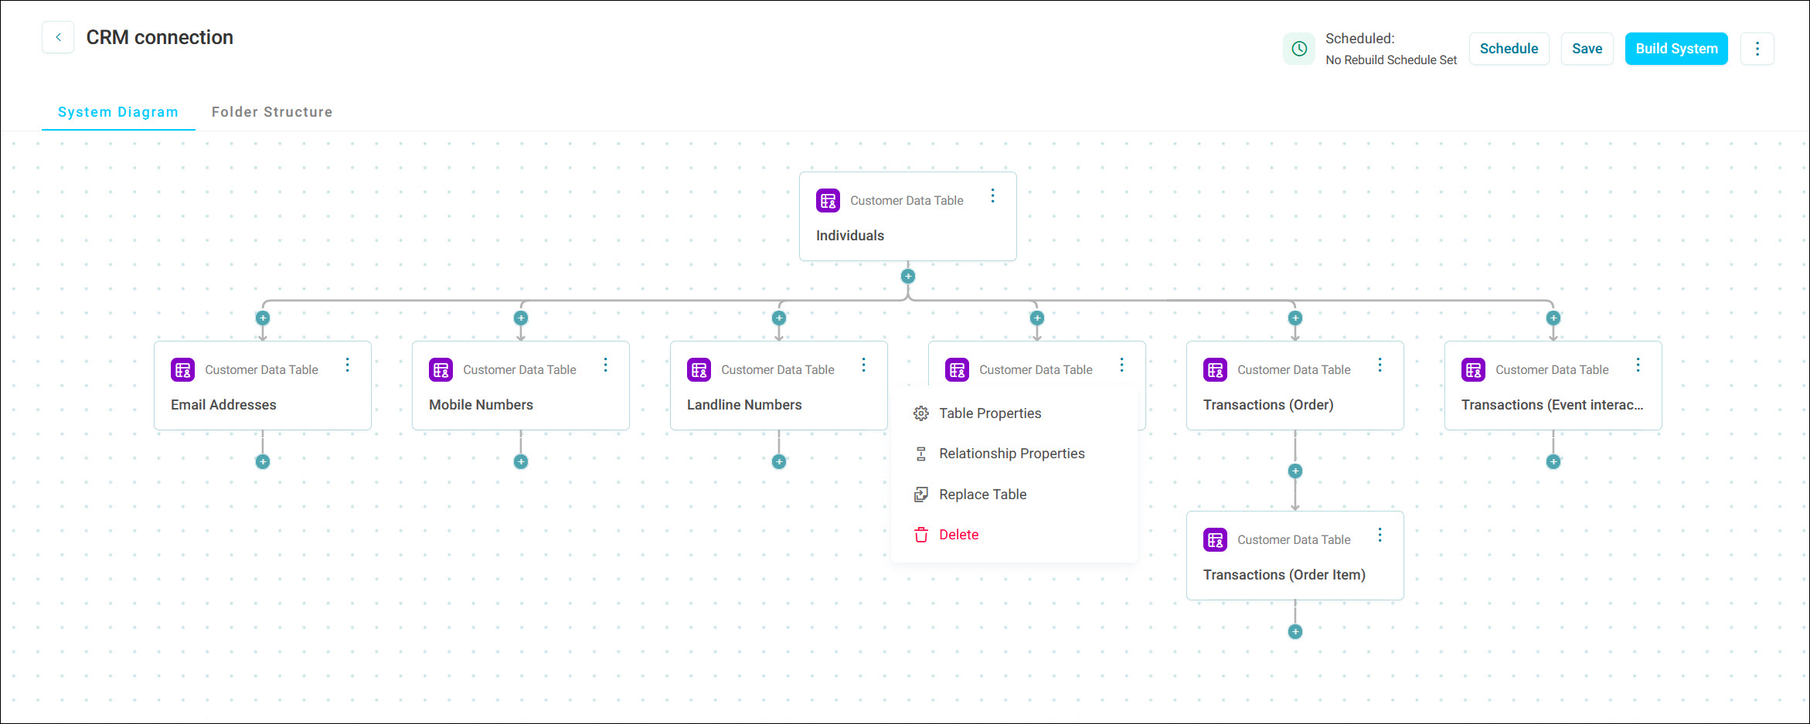
Task: Click the Email Addresses purple table icon
Action: (182, 370)
